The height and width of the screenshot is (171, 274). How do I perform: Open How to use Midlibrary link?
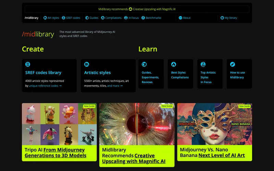point(237,75)
